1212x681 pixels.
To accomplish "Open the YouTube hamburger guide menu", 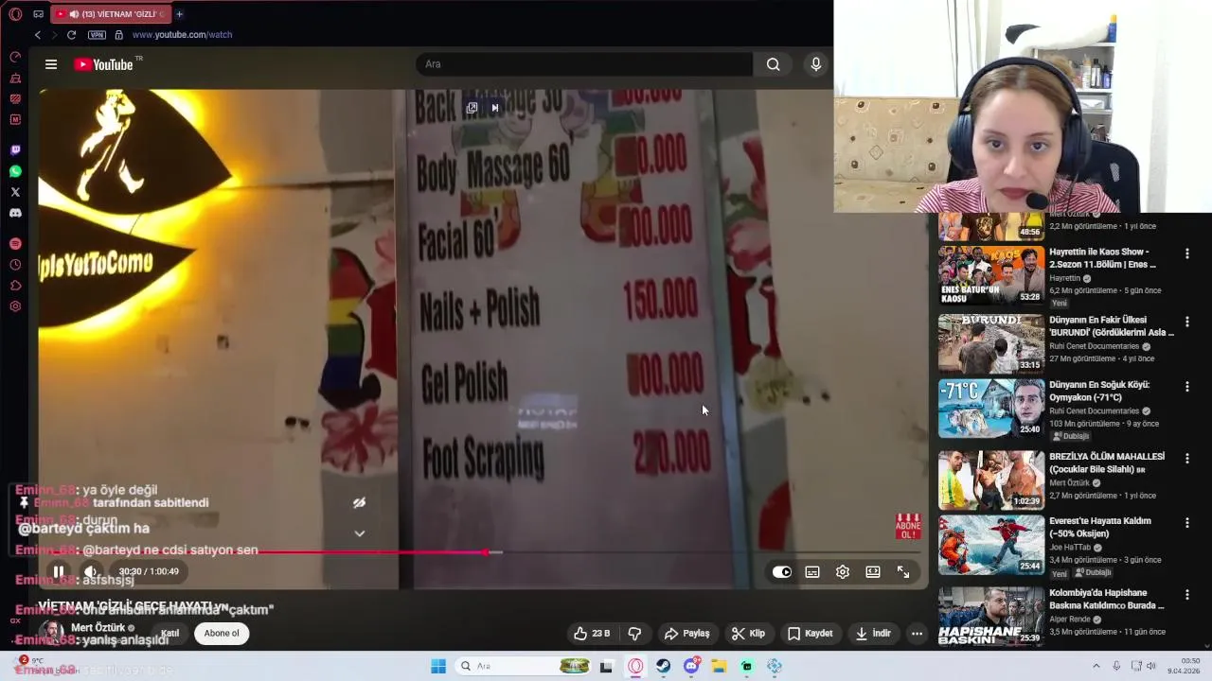I will [x=51, y=64].
